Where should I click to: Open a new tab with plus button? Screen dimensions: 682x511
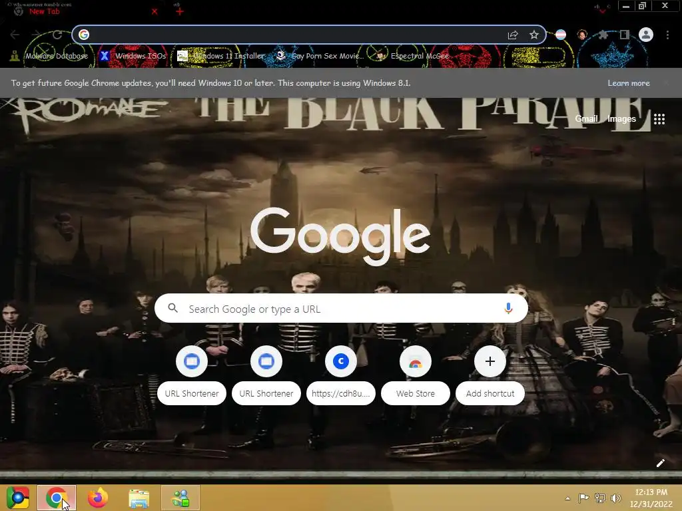click(180, 12)
